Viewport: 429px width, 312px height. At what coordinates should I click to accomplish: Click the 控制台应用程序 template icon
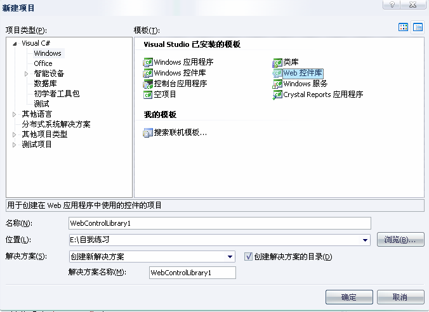[x=148, y=84]
